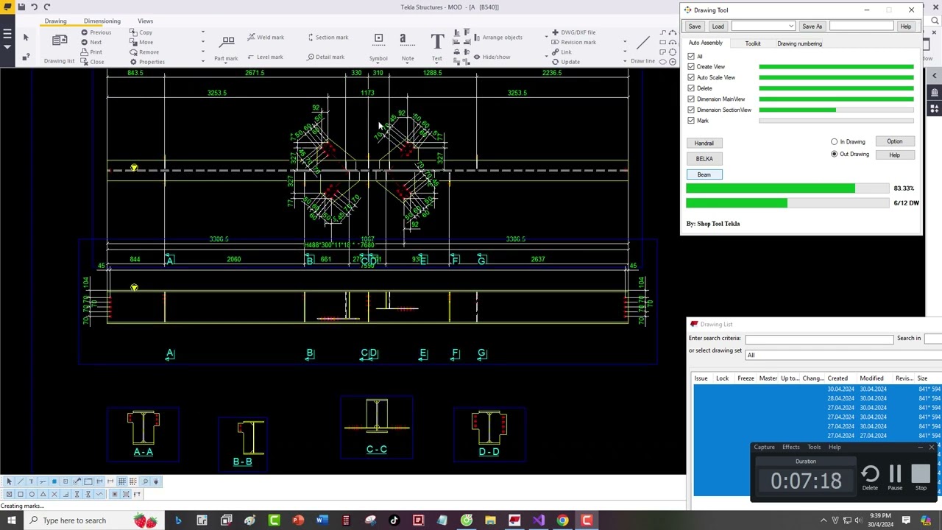Screen dimensions: 942x530
Task: Click the Link tool in the ribbon
Action: tap(562, 52)
